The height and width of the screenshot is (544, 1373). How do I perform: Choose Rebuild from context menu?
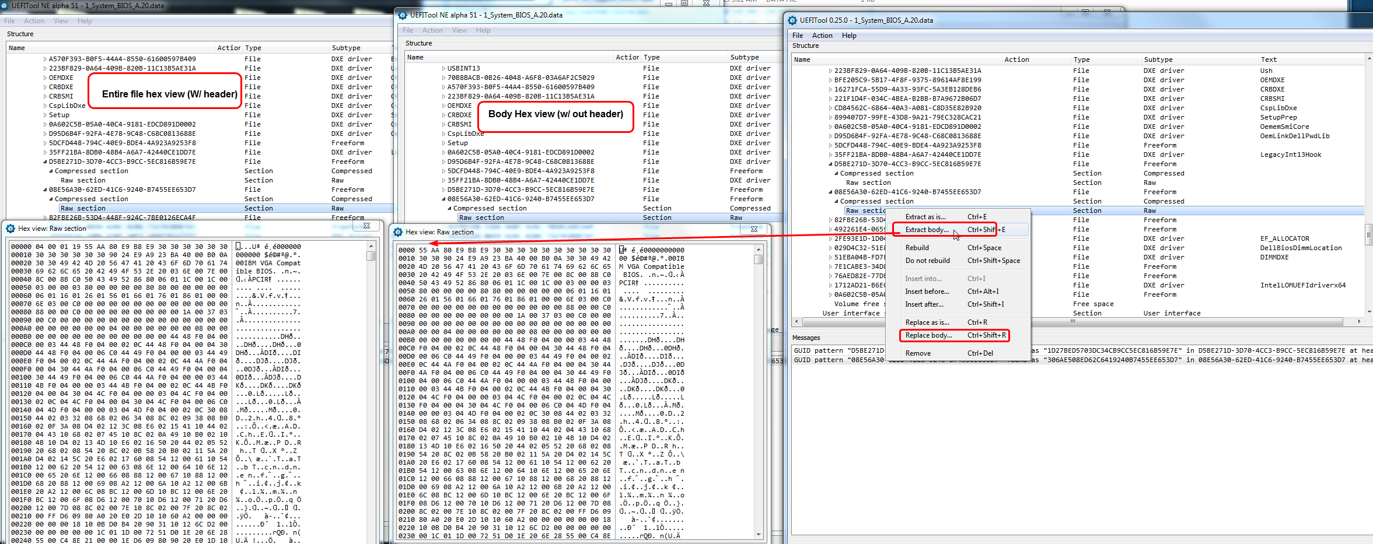click(x=957, y=248)
